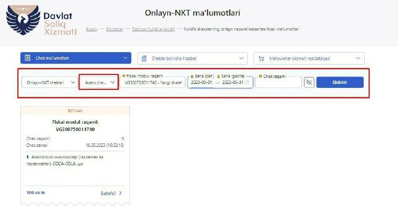The width and height of the screenshot is (398, 209).
Task: Click the fiscal module number VG300750011740 on receipt
Action: (76, 130)
